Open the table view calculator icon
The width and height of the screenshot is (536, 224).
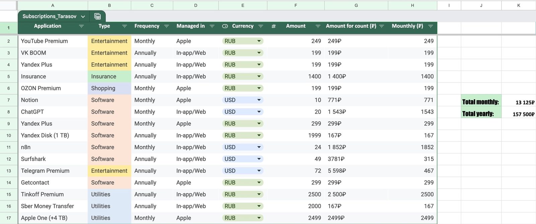pos(97,16)
